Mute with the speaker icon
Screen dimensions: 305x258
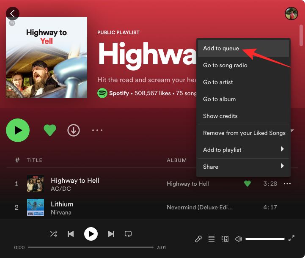pos(239,239)
